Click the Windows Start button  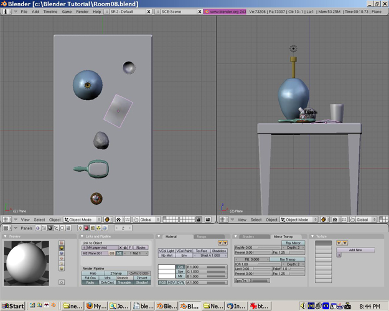click(12, 306)
